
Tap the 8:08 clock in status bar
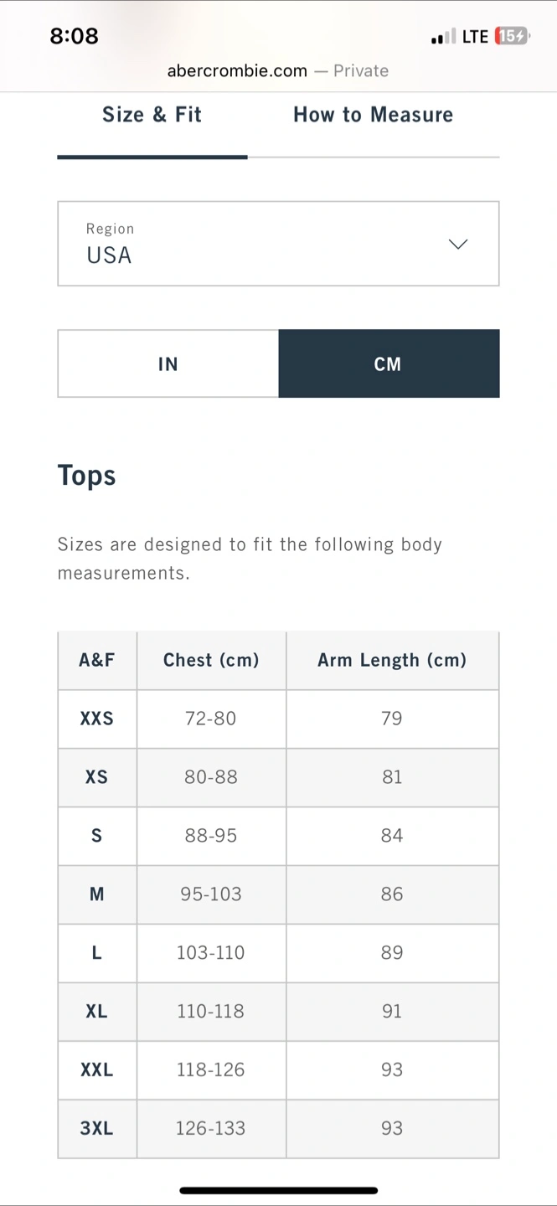click(x=74, y=36)
